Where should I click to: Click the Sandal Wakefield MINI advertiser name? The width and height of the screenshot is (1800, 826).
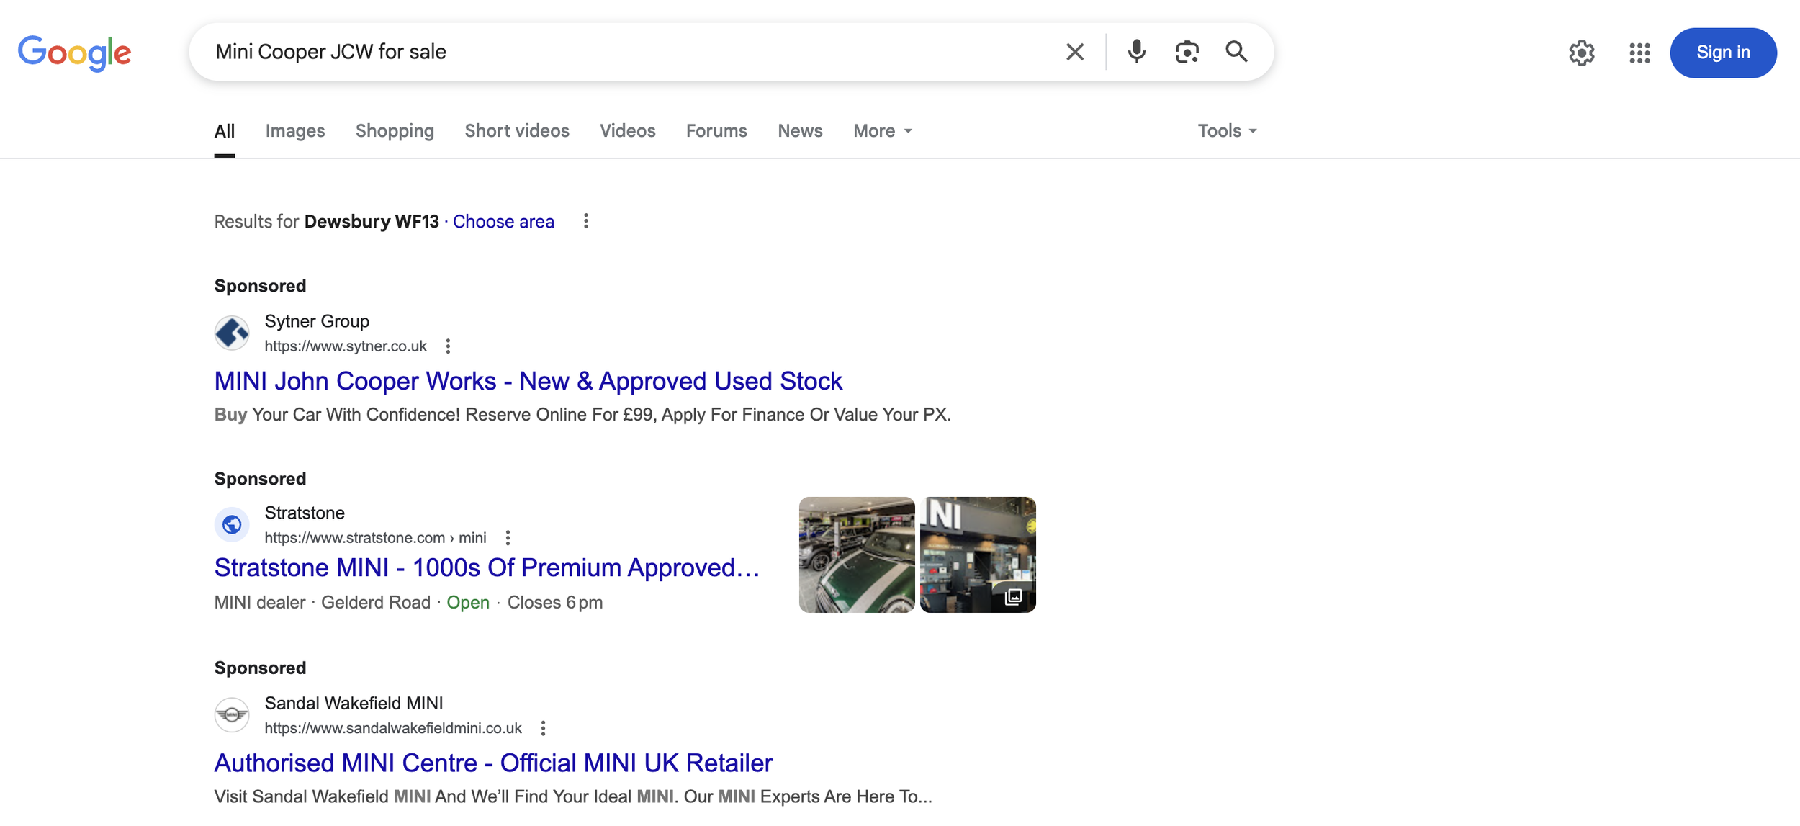[x=354, y=703]
